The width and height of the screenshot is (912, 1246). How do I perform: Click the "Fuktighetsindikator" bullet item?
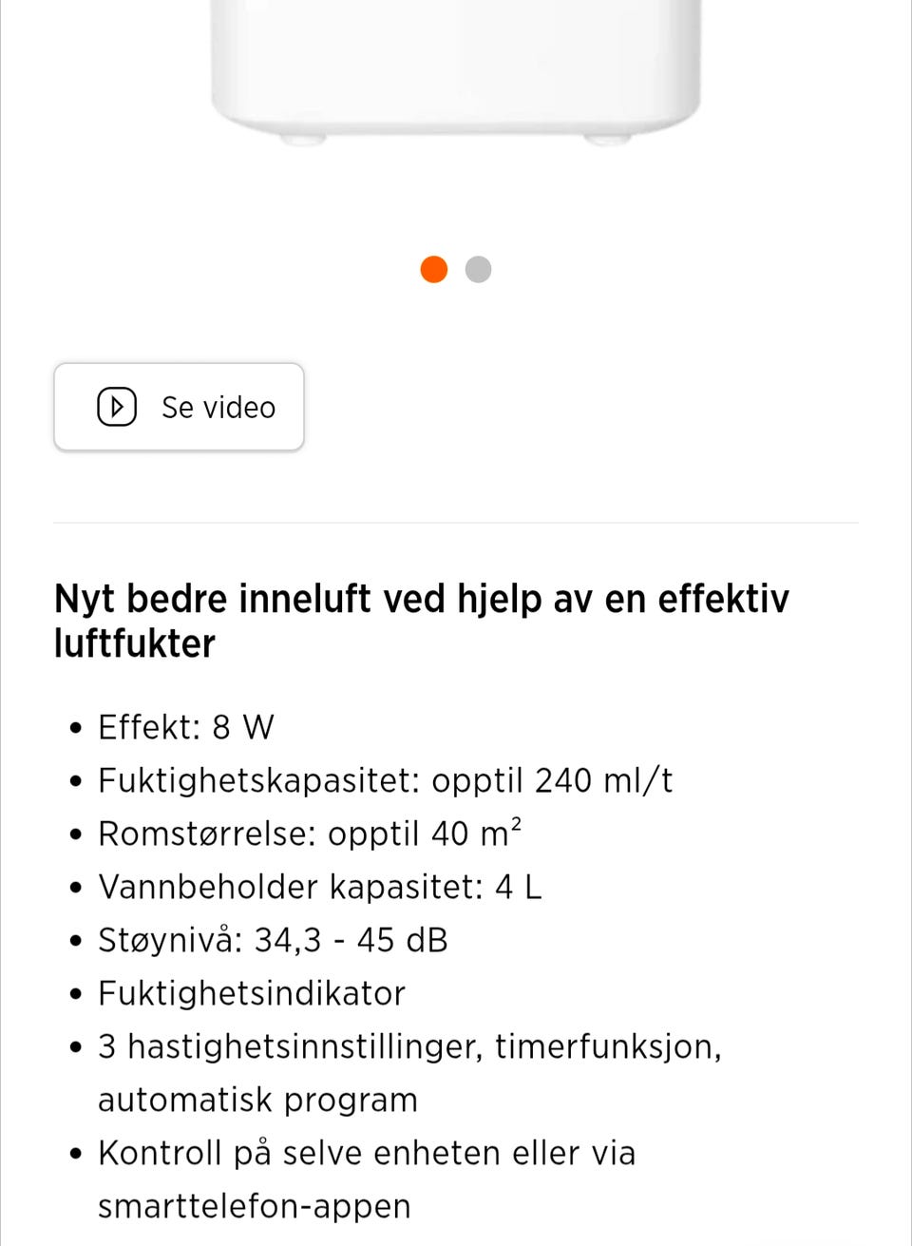[252, 993]
